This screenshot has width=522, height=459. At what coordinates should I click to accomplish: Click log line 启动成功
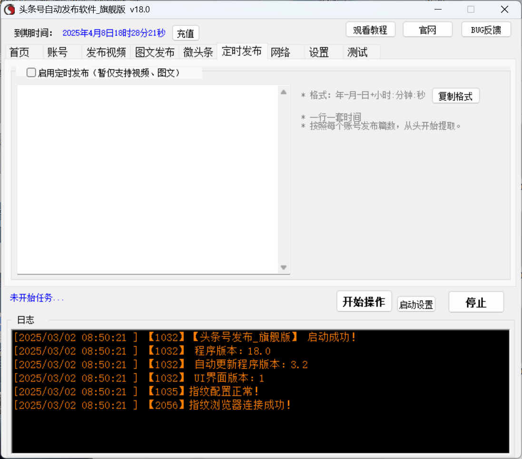[x=185, y=337]
